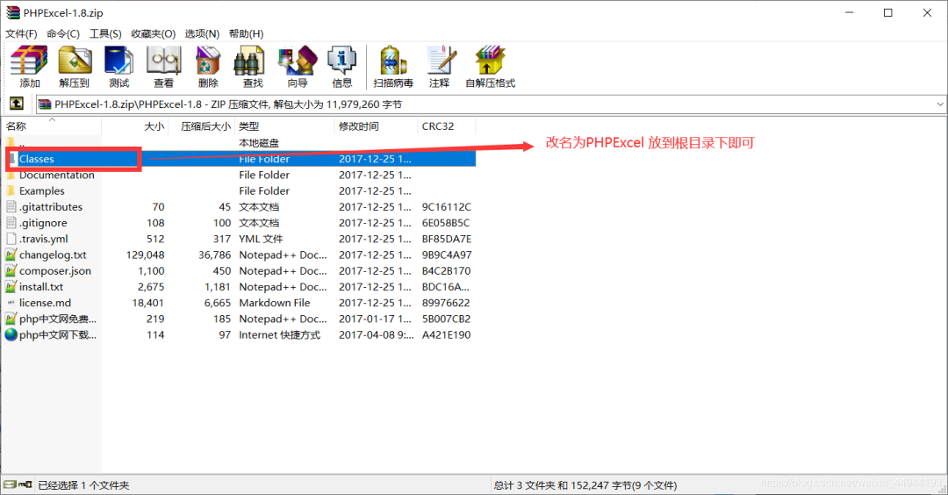
Task: Click the php中文网免费 file icon
Action: [x=11, y=319]
